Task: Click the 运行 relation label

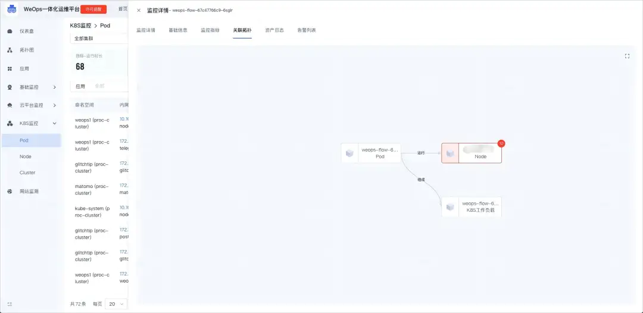Action: [x=421, y=153]
